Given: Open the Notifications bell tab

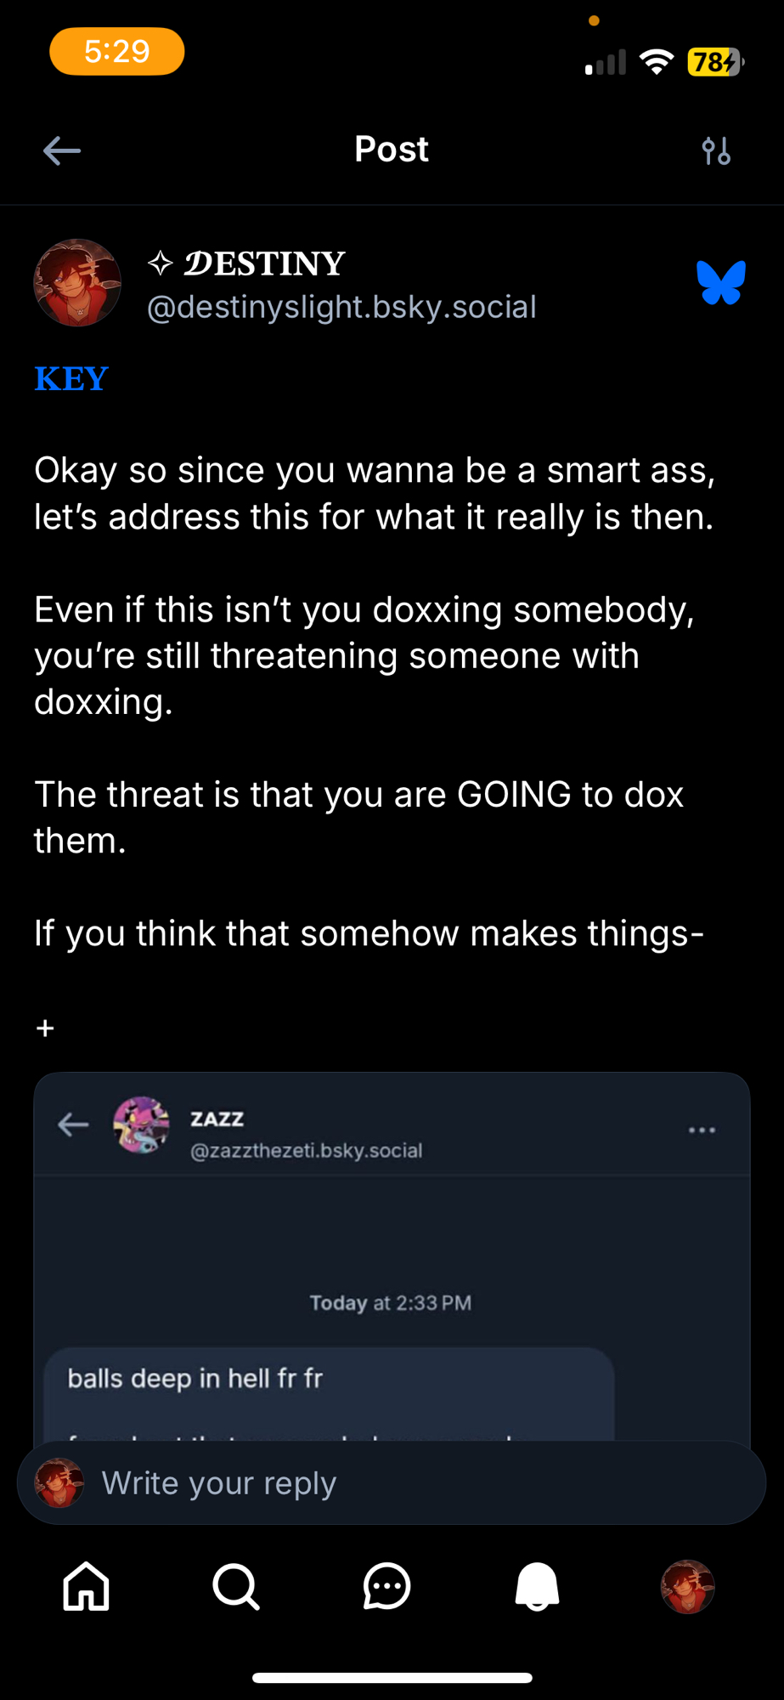Looking at the screenshot, I should pos(537,1586).
